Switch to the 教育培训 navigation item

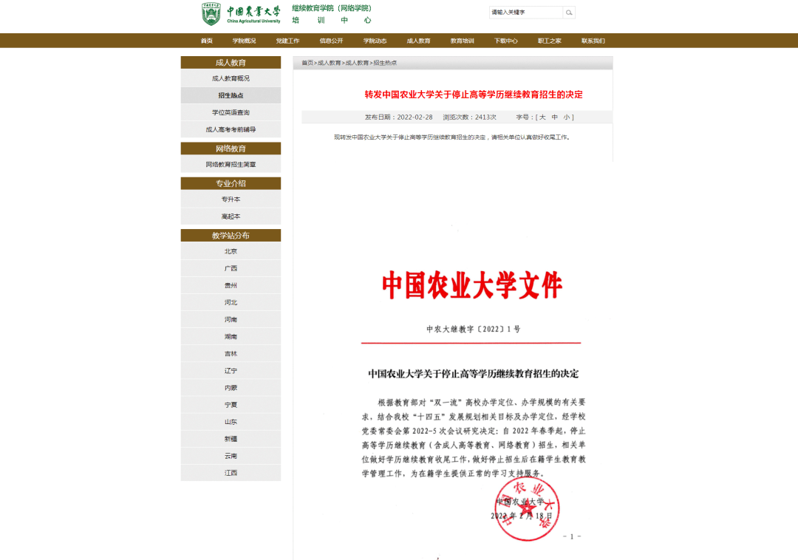click(x=464, y=41)
